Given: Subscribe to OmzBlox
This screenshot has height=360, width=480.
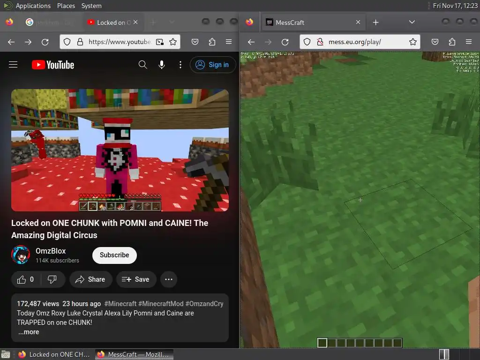Looking at the screenshot, I should click(114, 255).
